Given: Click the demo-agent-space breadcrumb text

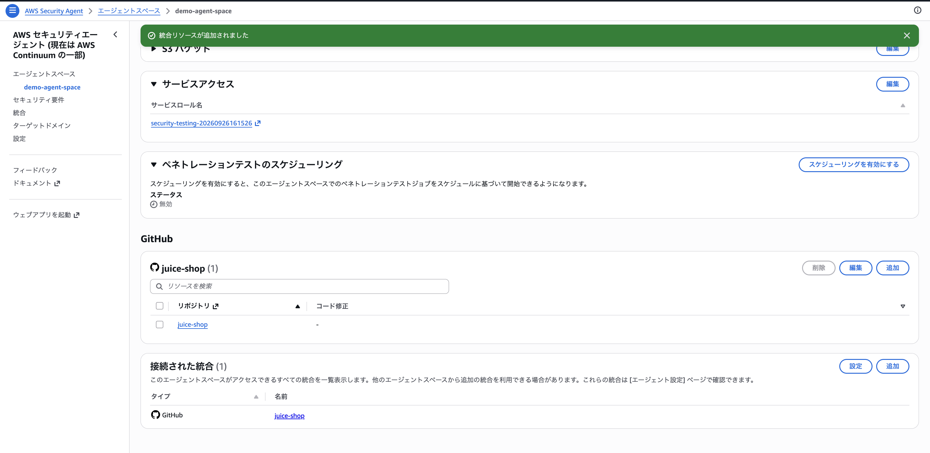Looking at the screenshot, I should 203,11.
